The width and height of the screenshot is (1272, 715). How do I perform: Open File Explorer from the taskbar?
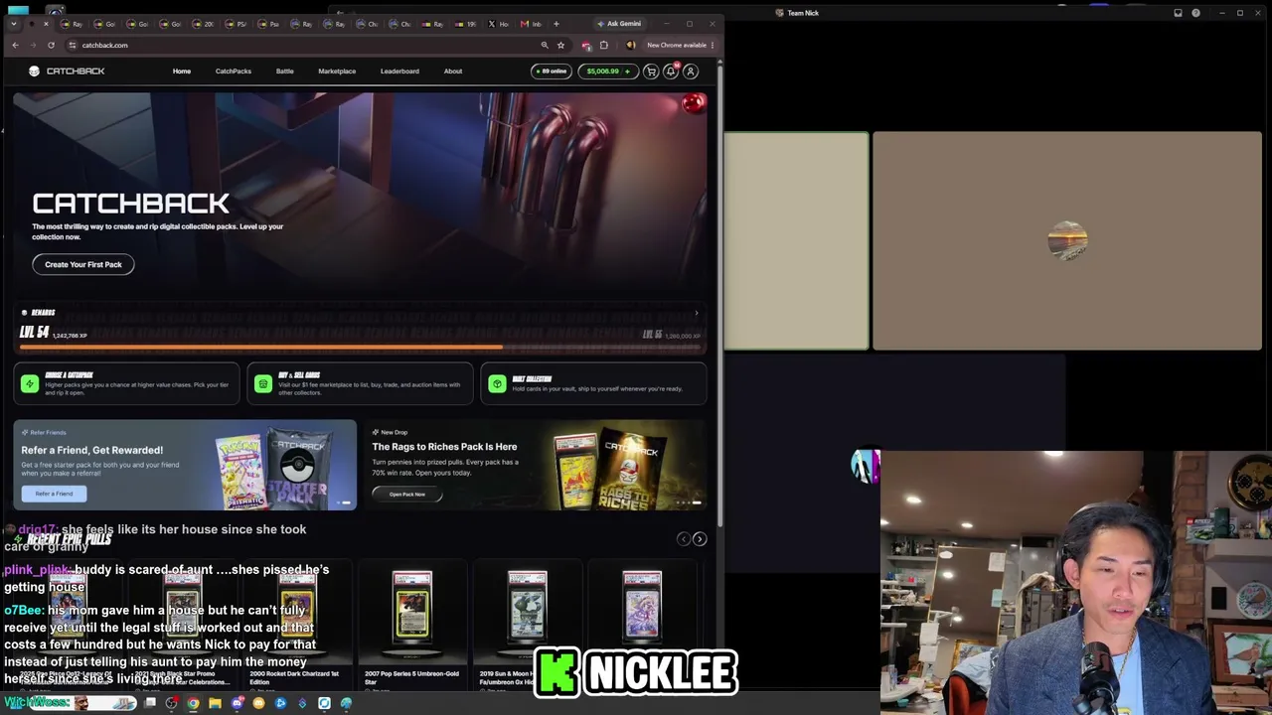point(215,703)
